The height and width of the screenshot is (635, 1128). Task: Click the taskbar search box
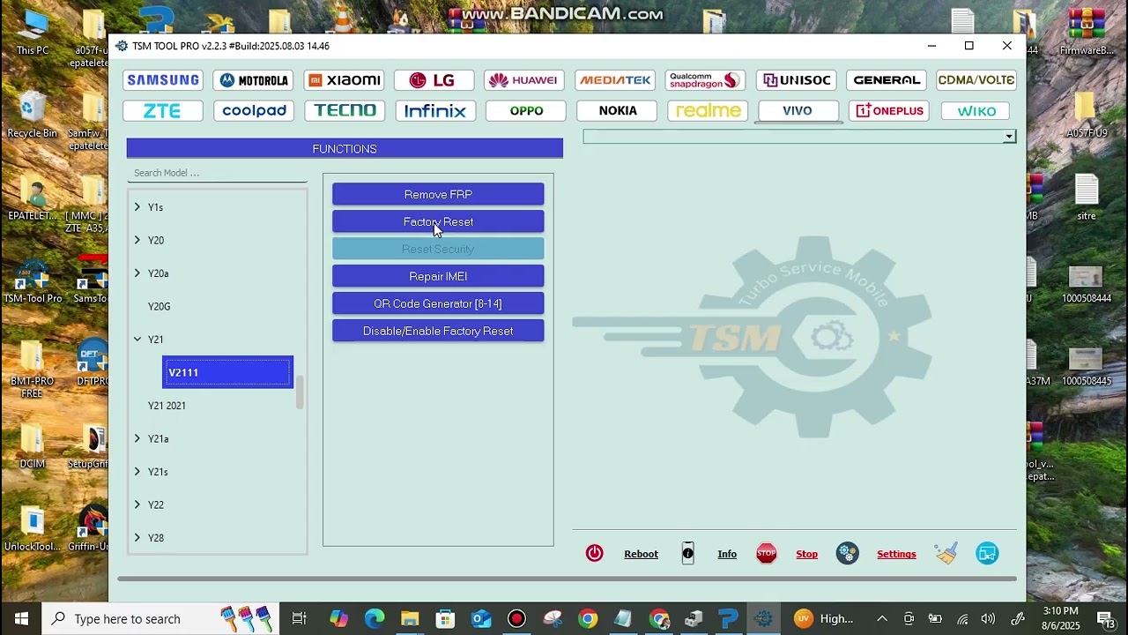[161, 618]
